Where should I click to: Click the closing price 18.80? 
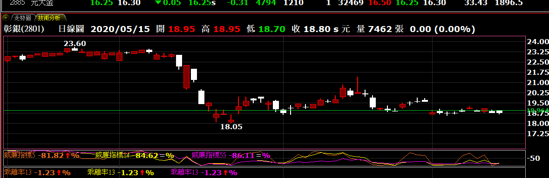[x=317, y=29]
